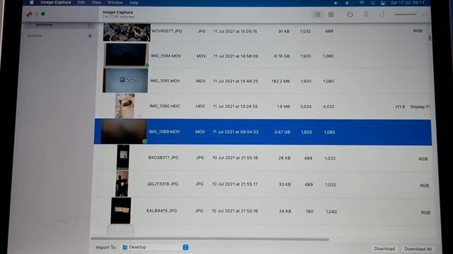Click the 182.2 MB file size

click(x=280, y=81)
